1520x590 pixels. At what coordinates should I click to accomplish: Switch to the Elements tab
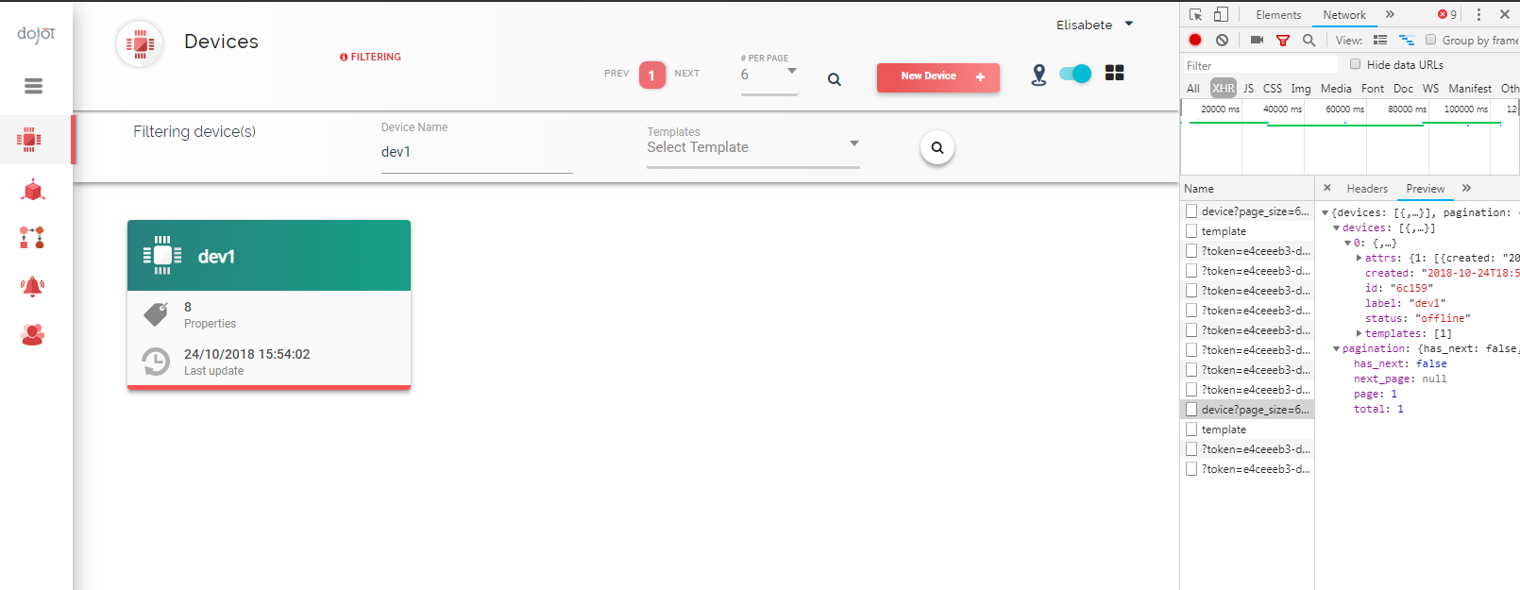click(1278, 15)
